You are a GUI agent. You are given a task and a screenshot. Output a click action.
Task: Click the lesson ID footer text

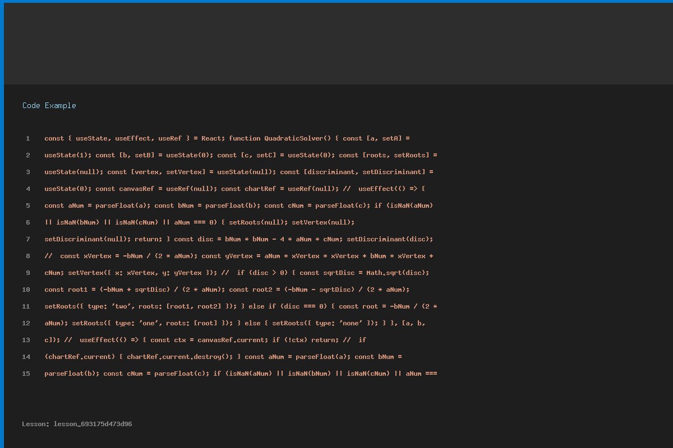77,424
